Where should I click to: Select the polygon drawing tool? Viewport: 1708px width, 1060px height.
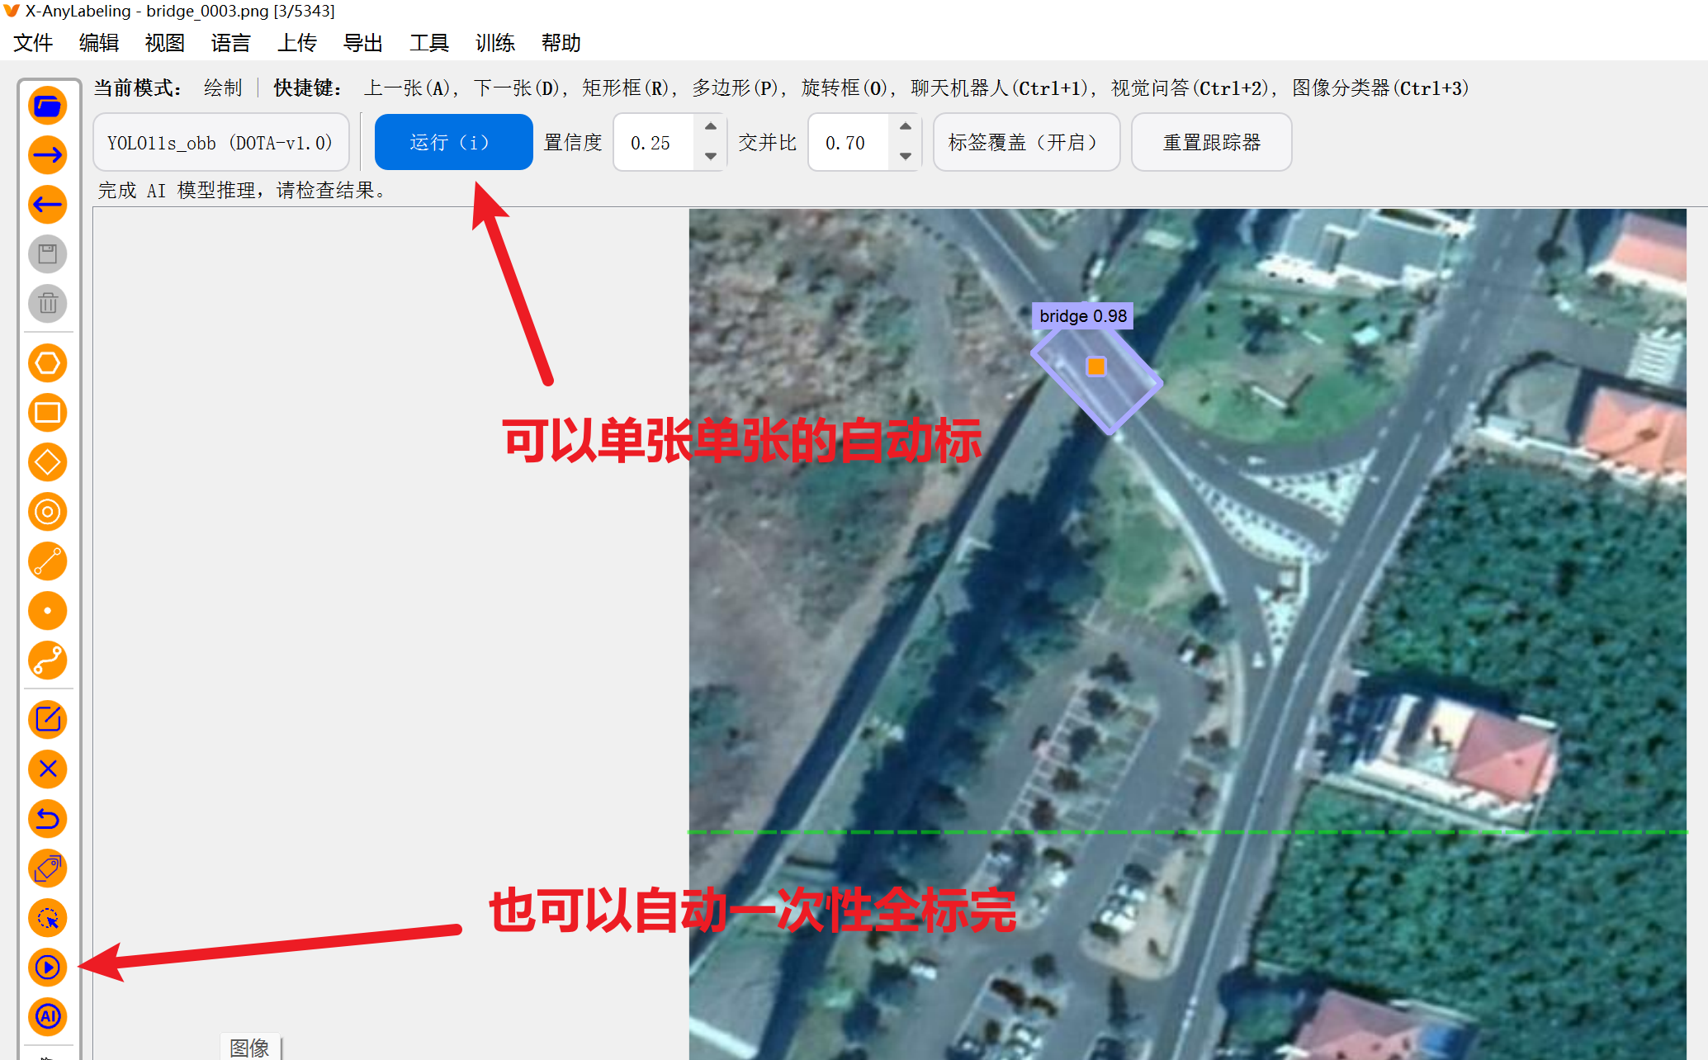(48, 363)
